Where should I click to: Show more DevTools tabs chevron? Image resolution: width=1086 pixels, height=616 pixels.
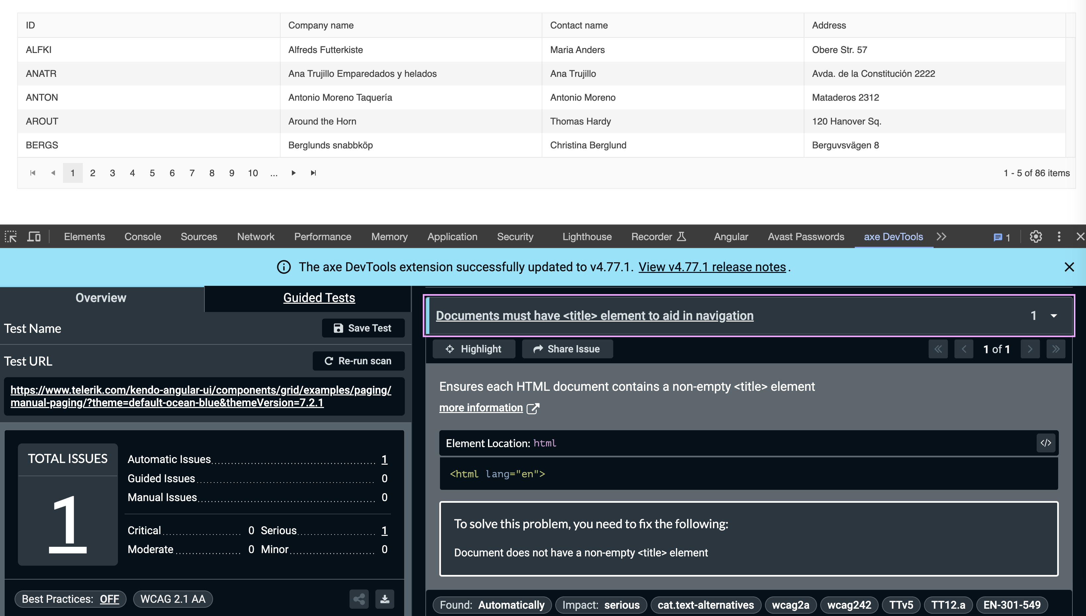click(941, 236)
